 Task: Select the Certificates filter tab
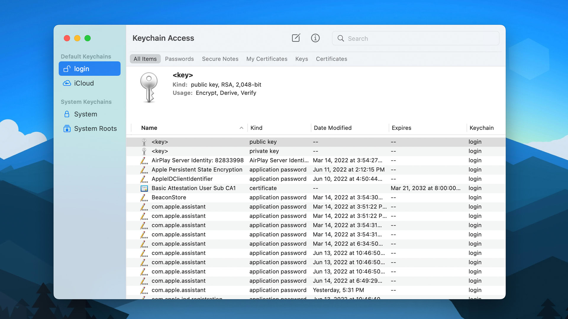(331, 59)
